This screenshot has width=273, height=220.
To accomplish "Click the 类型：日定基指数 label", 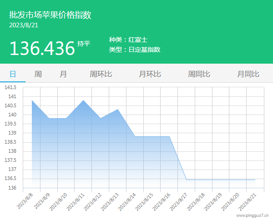I will [135, 50].
